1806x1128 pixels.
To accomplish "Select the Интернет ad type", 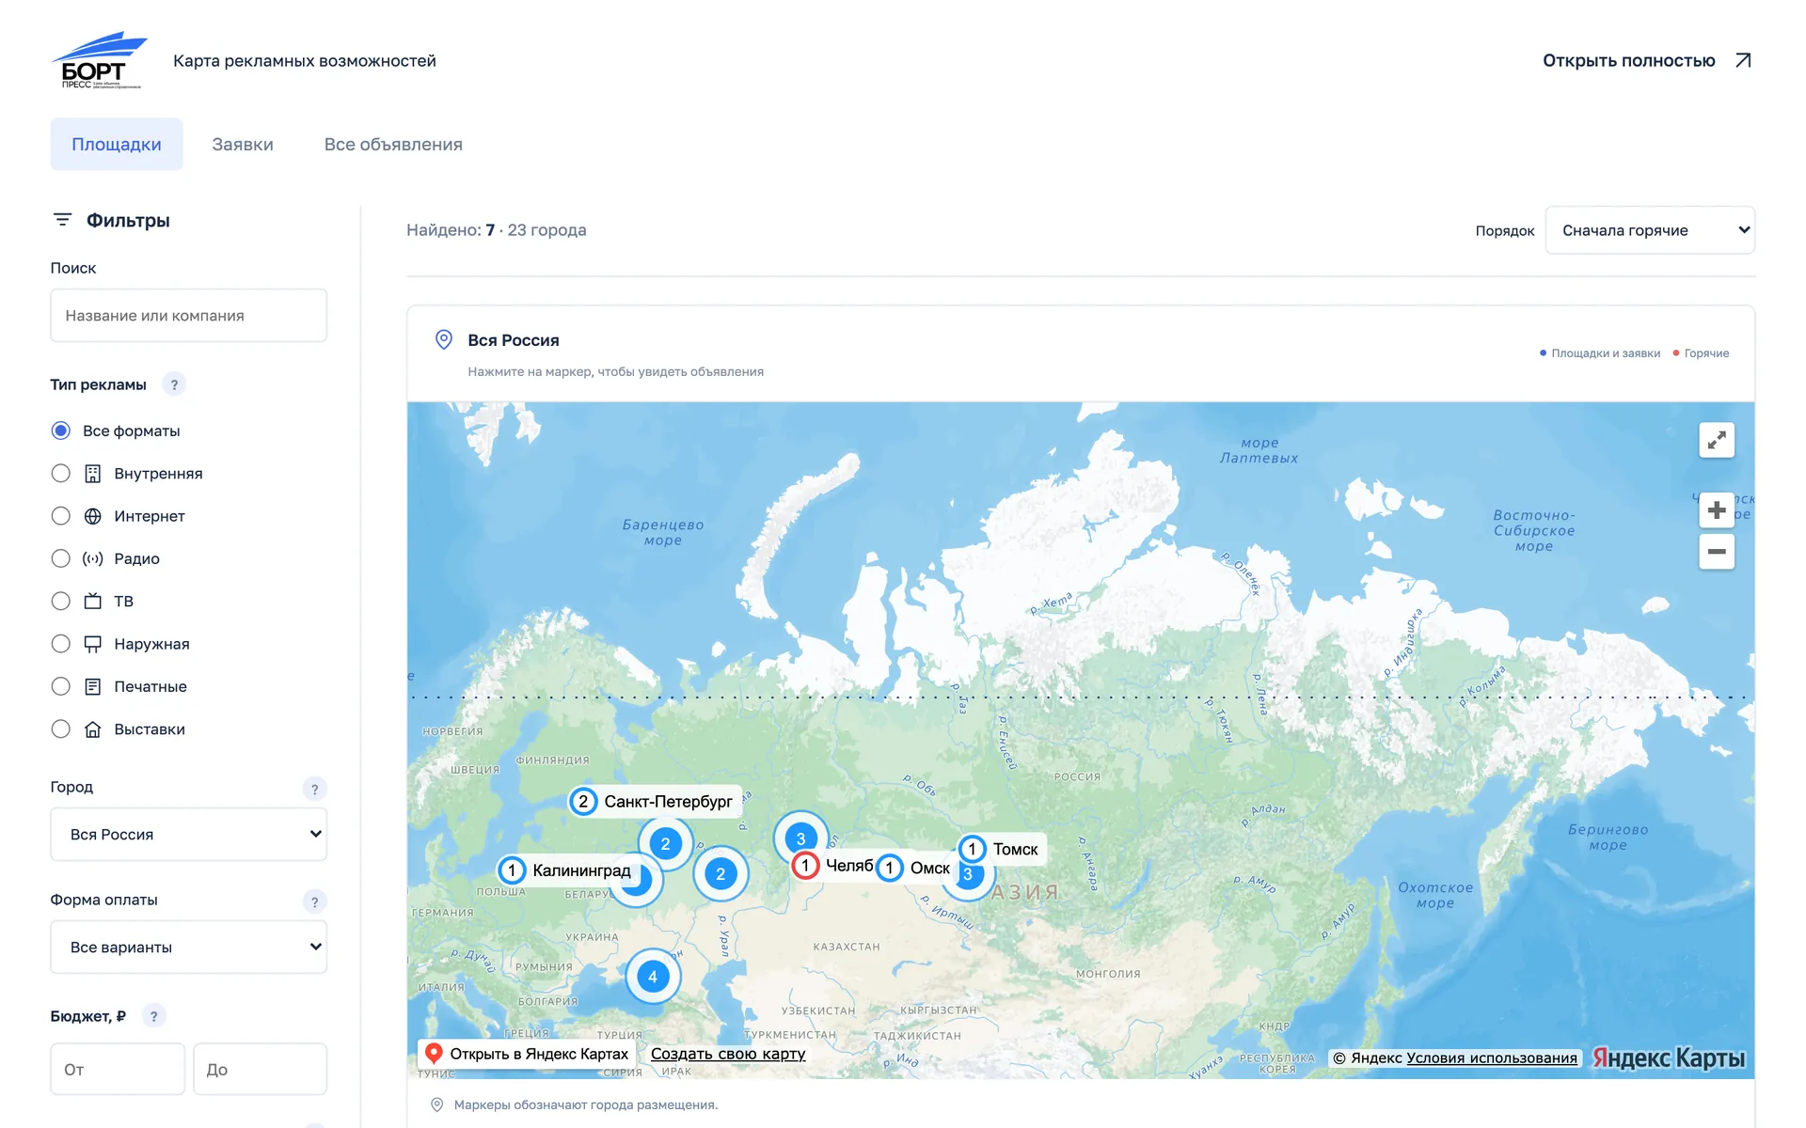I will point(61,516).
